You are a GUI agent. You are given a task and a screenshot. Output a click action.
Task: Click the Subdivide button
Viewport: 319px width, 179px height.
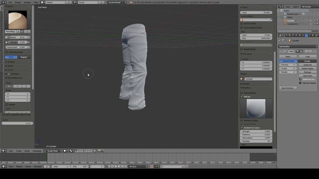308,65
